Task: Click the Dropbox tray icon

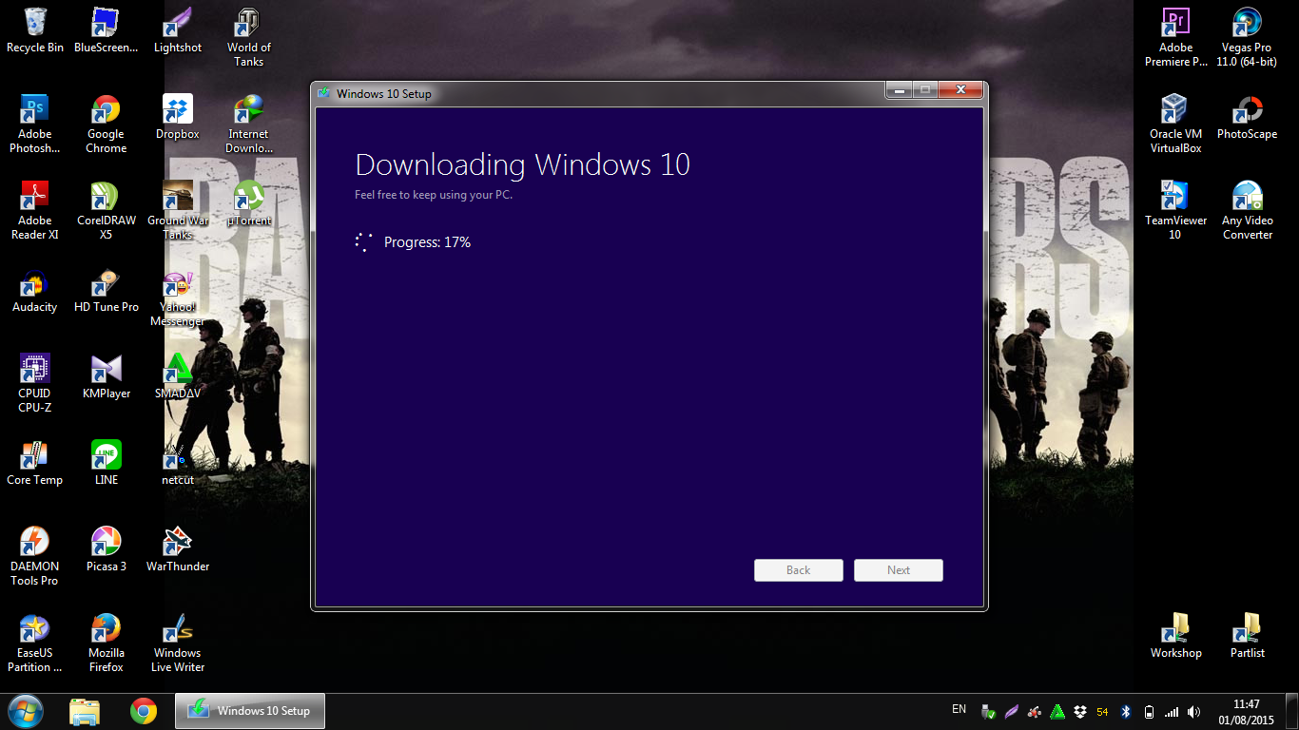Action: pos(1080,712)
